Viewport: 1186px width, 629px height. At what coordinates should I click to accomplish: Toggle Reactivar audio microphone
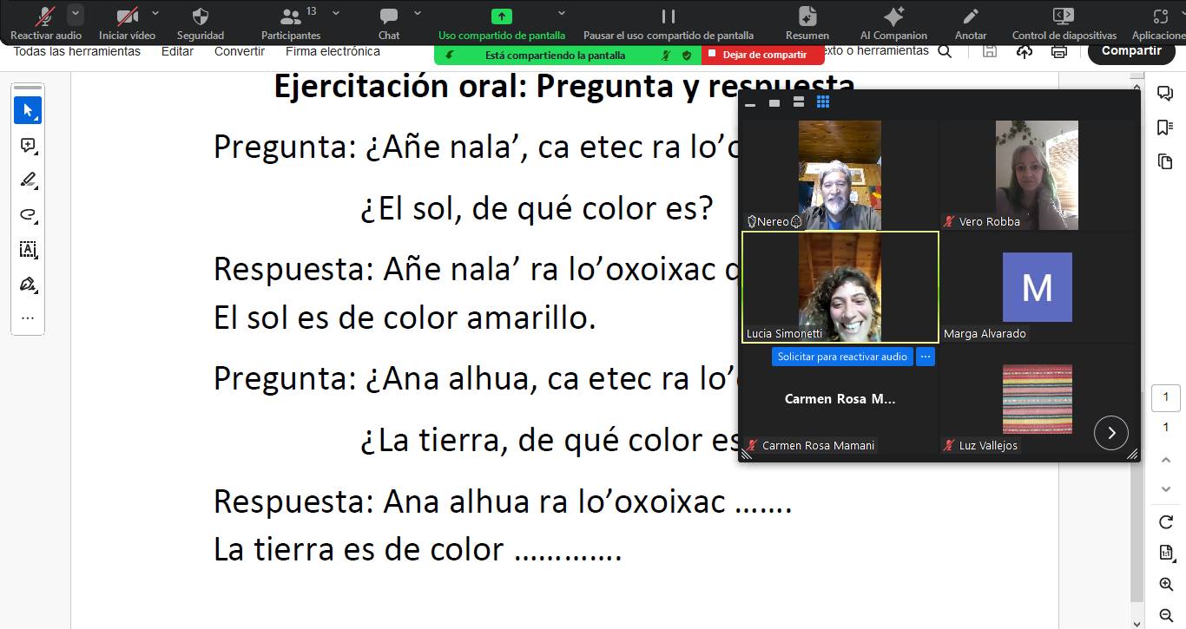click(x=45, y=16)
